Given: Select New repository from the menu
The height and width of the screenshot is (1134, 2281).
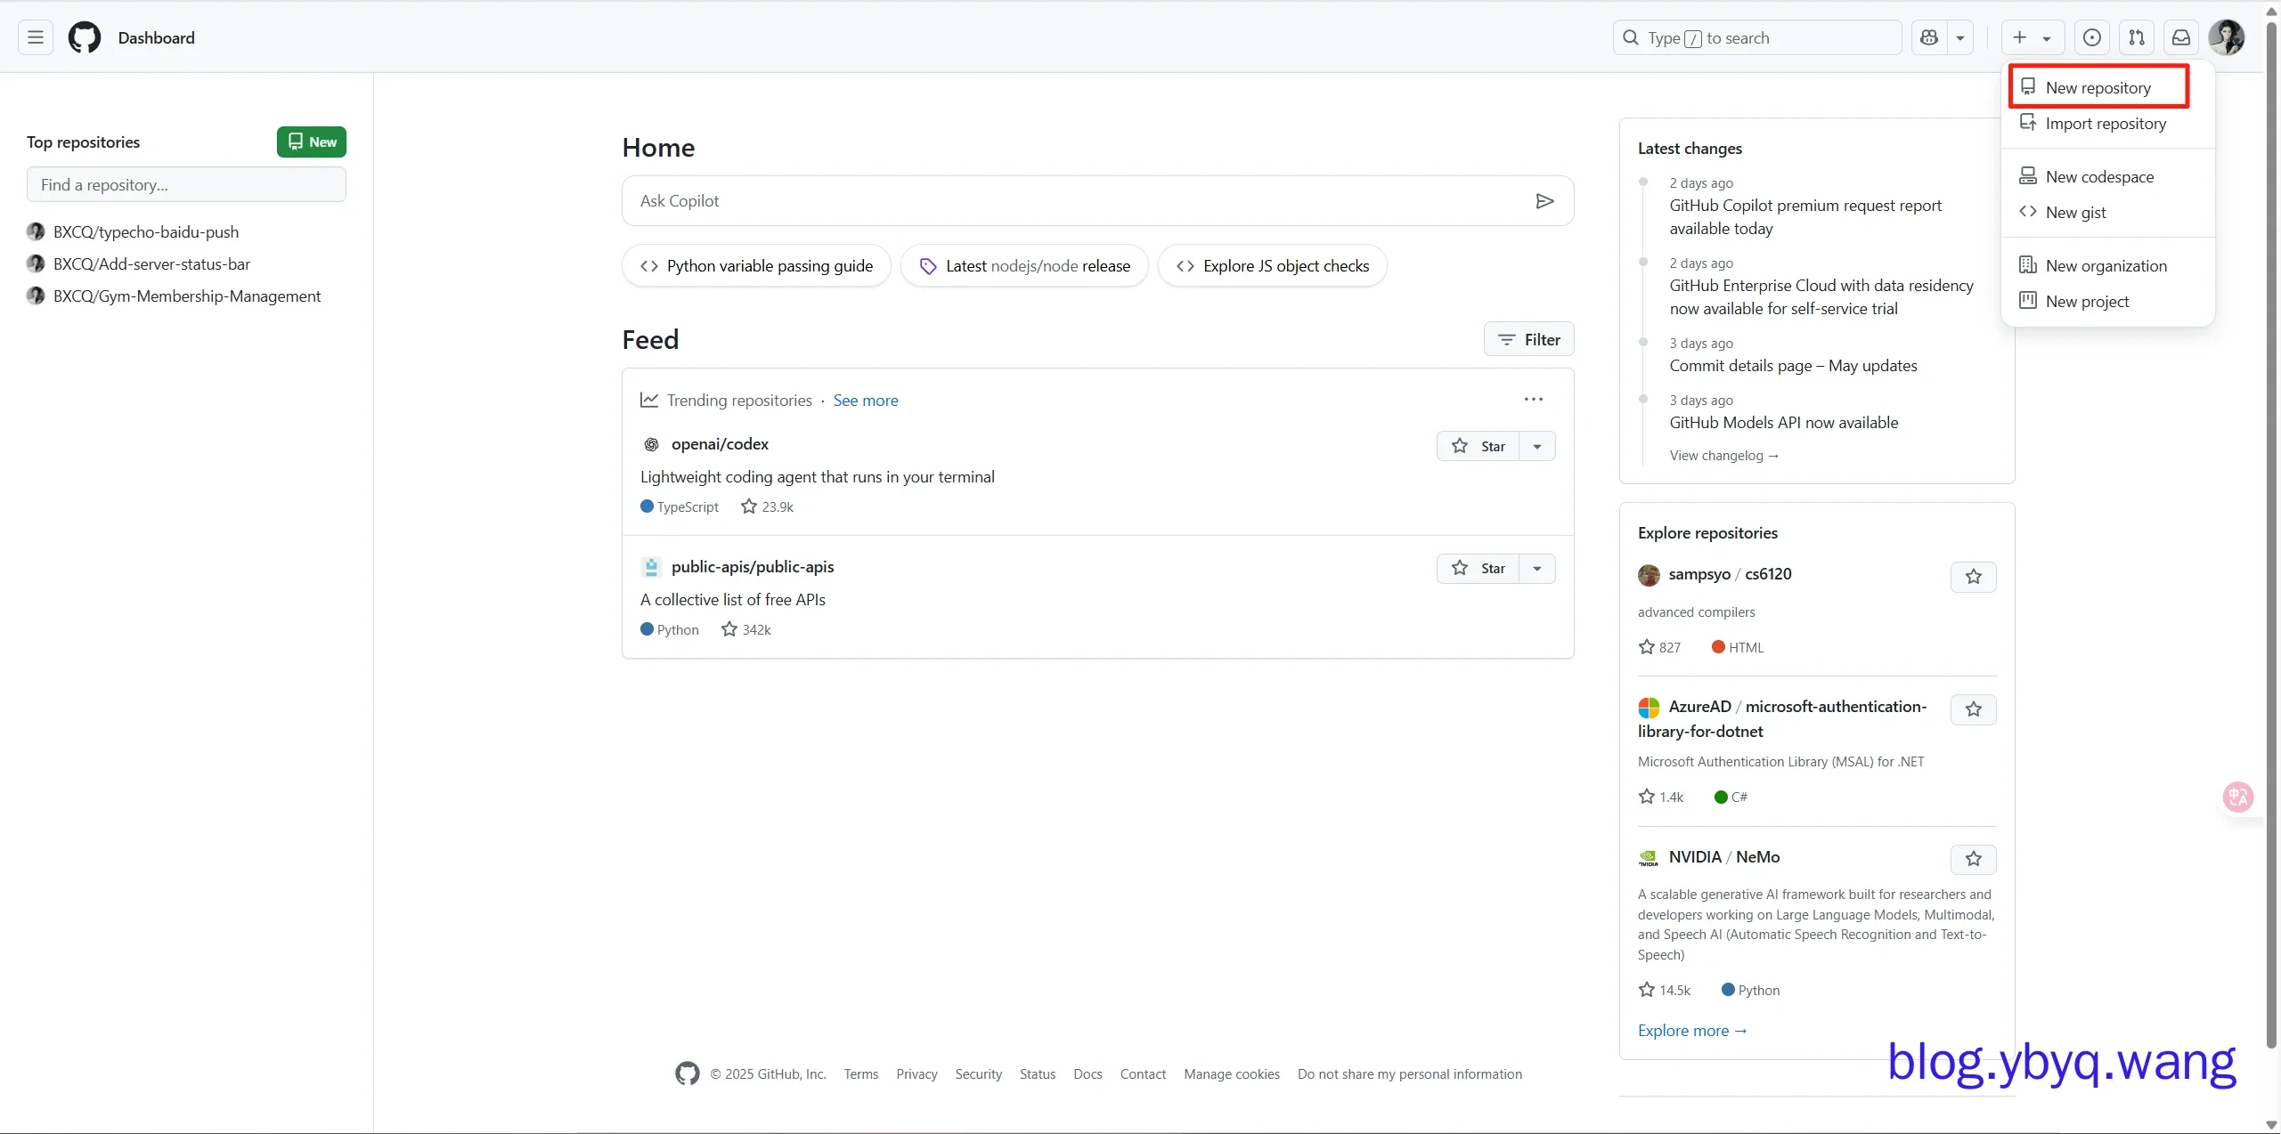Looking at the screenshot, I should click(x=2098, y=87).
